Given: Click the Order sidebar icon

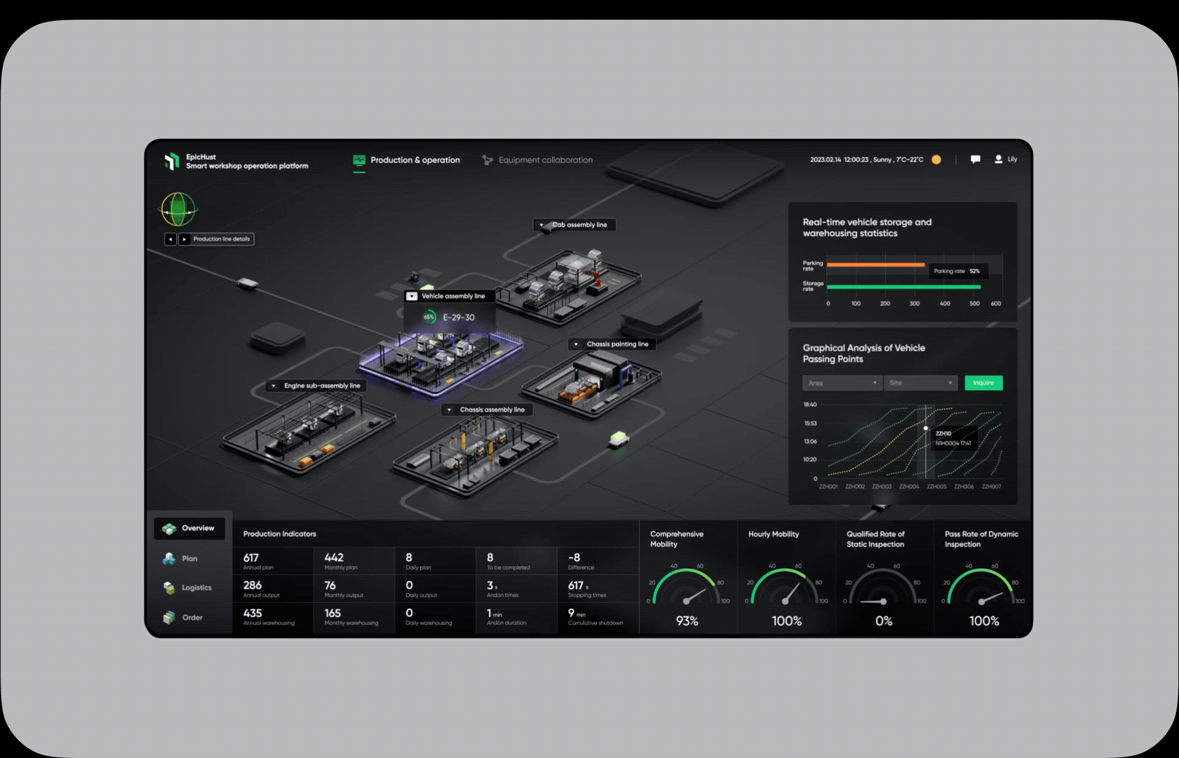Looking at the screenshot, I should click(169, 617).
